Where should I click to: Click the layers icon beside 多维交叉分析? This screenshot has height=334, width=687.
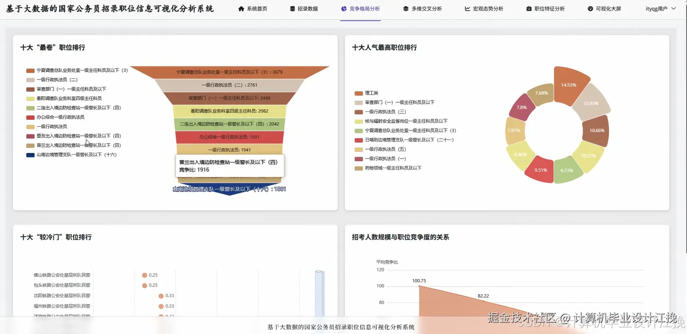[x=406, y=9]
